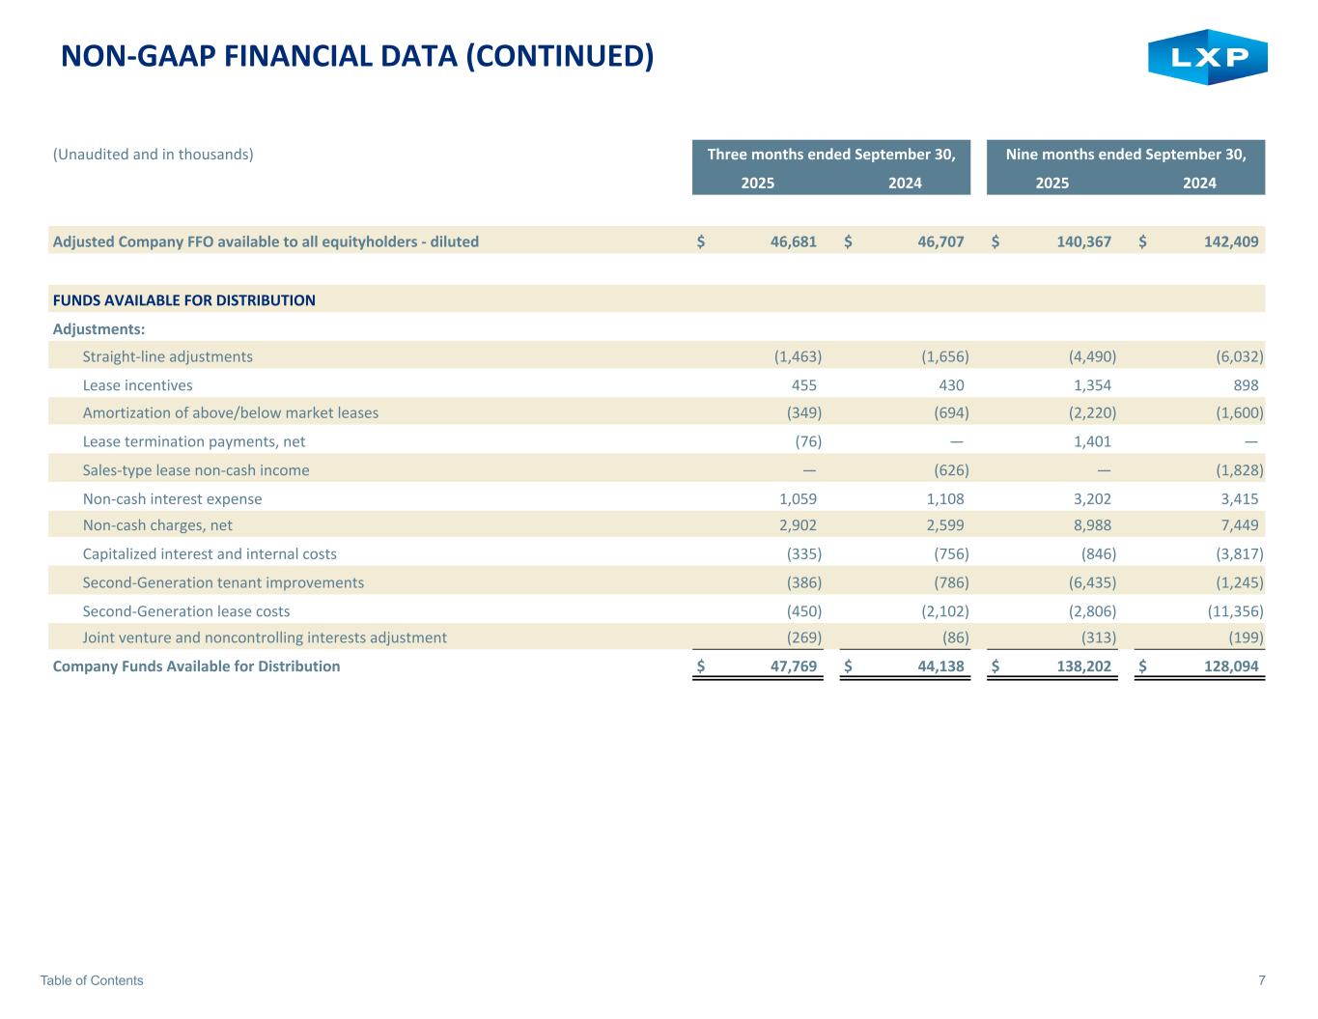Select the Nine months ended September 30 header
1318x1019 pixels.
click(x=1125, y=155)
